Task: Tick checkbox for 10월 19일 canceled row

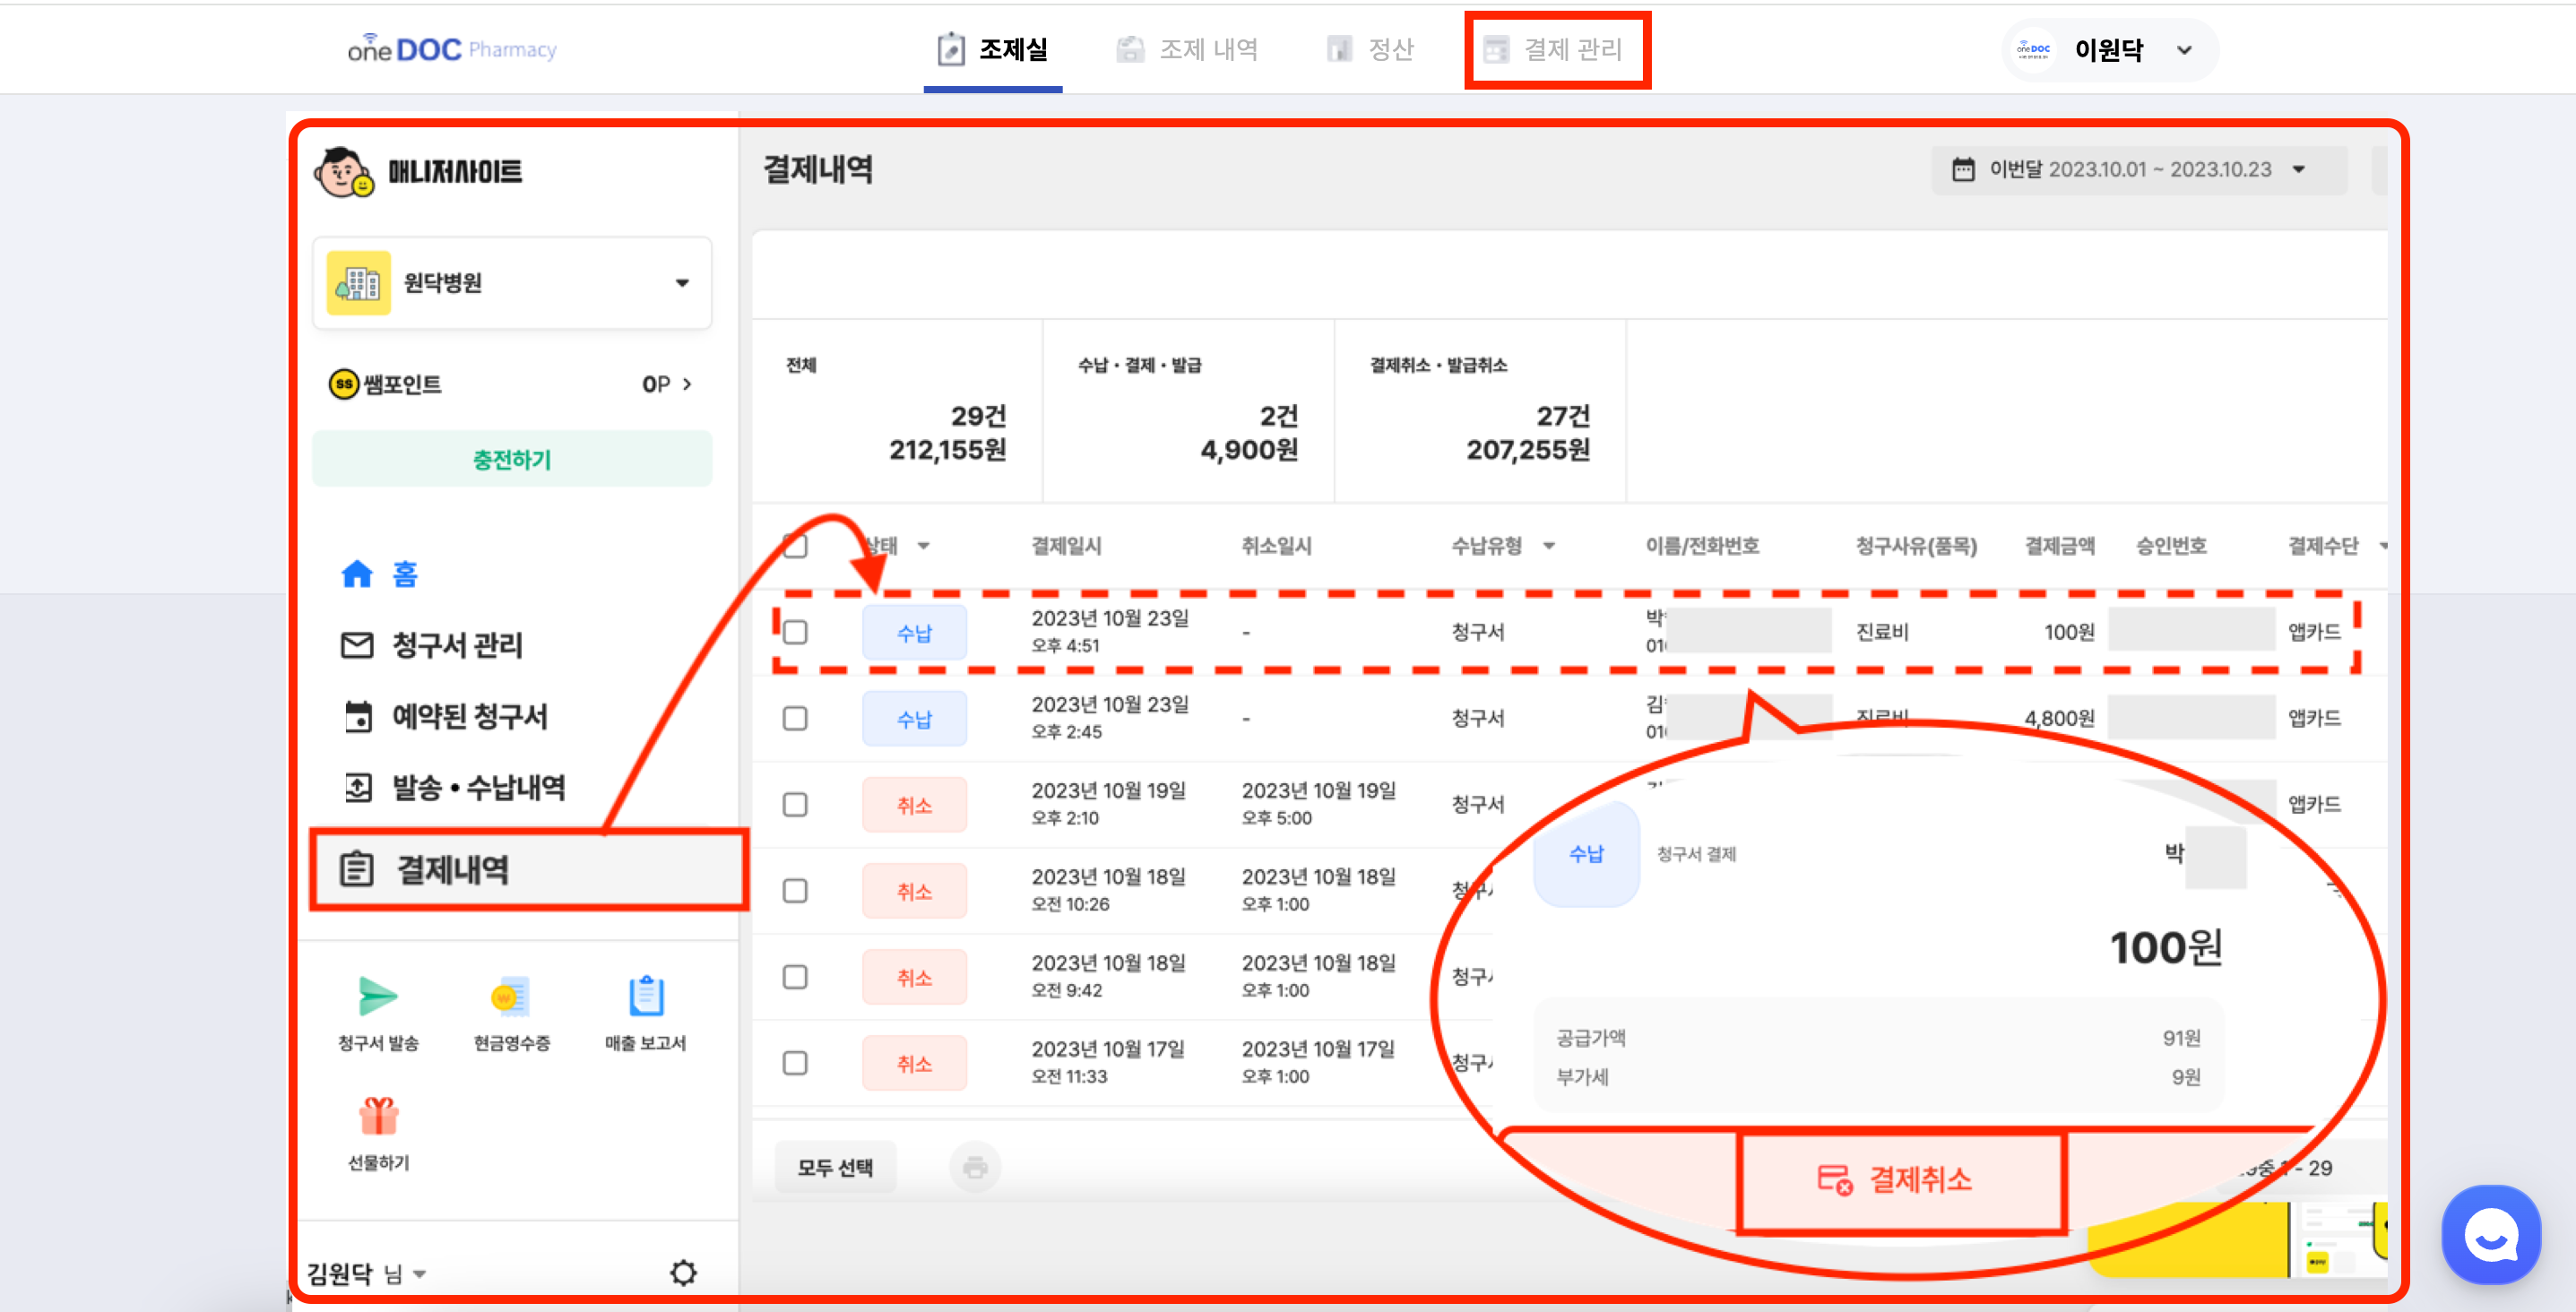Action: tap(795, 804)
